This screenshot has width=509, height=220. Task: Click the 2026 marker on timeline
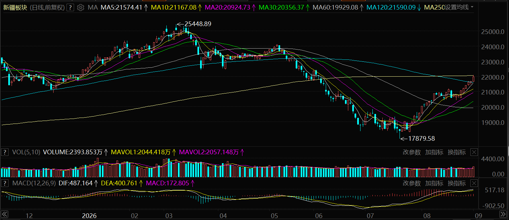click(89, 216)
